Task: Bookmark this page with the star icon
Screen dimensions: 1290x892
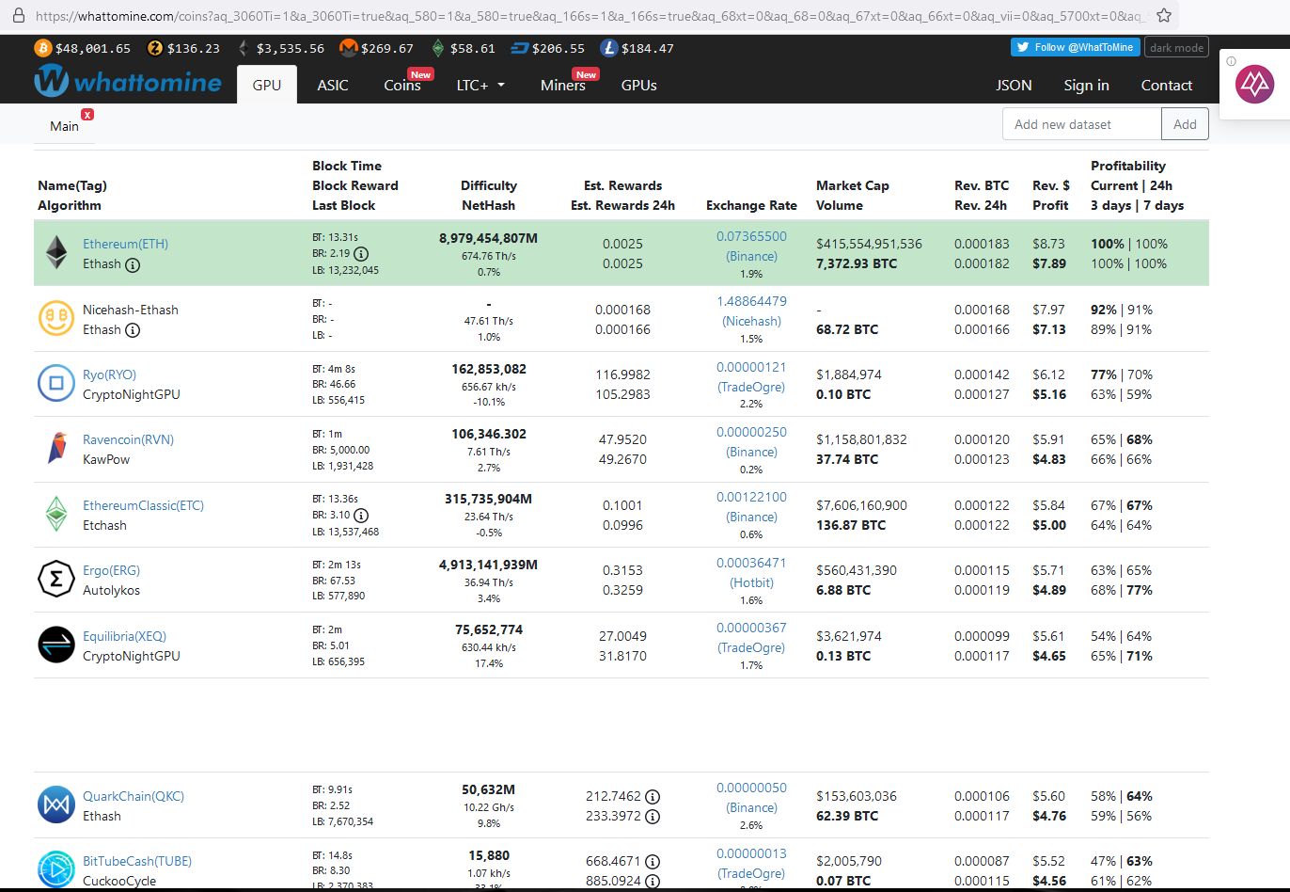Action: click(1163, 16)
